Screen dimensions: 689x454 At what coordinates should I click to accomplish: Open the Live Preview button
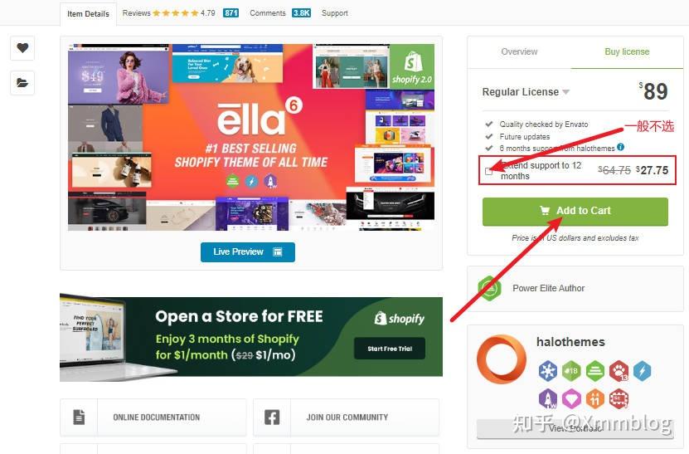tap(248, 252)
